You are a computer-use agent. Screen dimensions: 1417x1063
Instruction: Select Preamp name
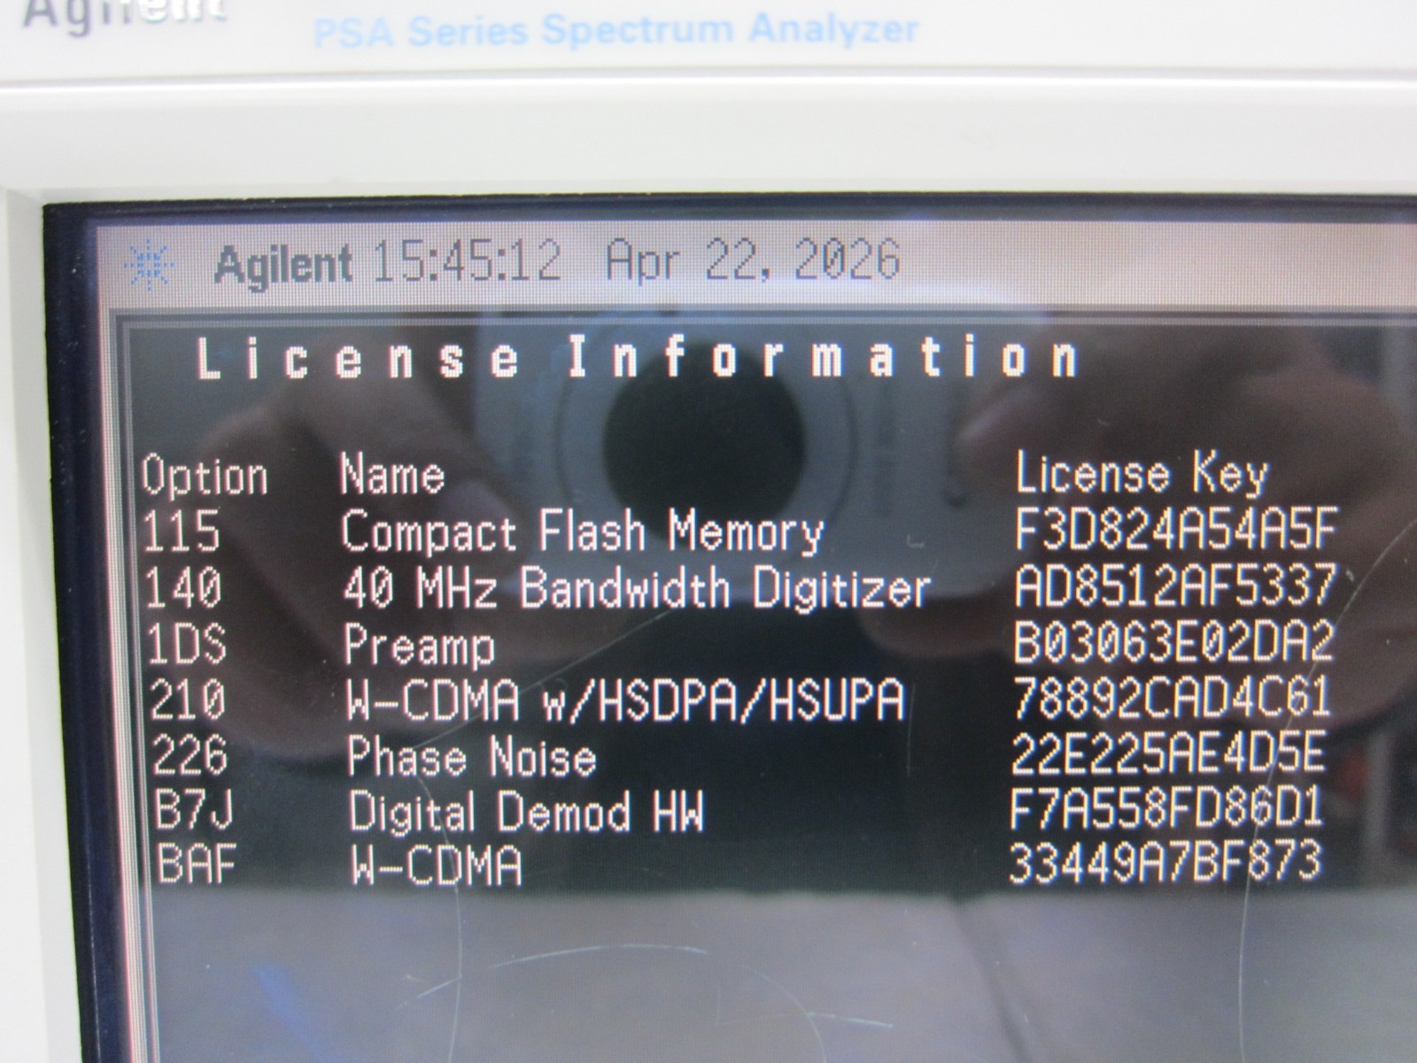[x=420, y=646]
